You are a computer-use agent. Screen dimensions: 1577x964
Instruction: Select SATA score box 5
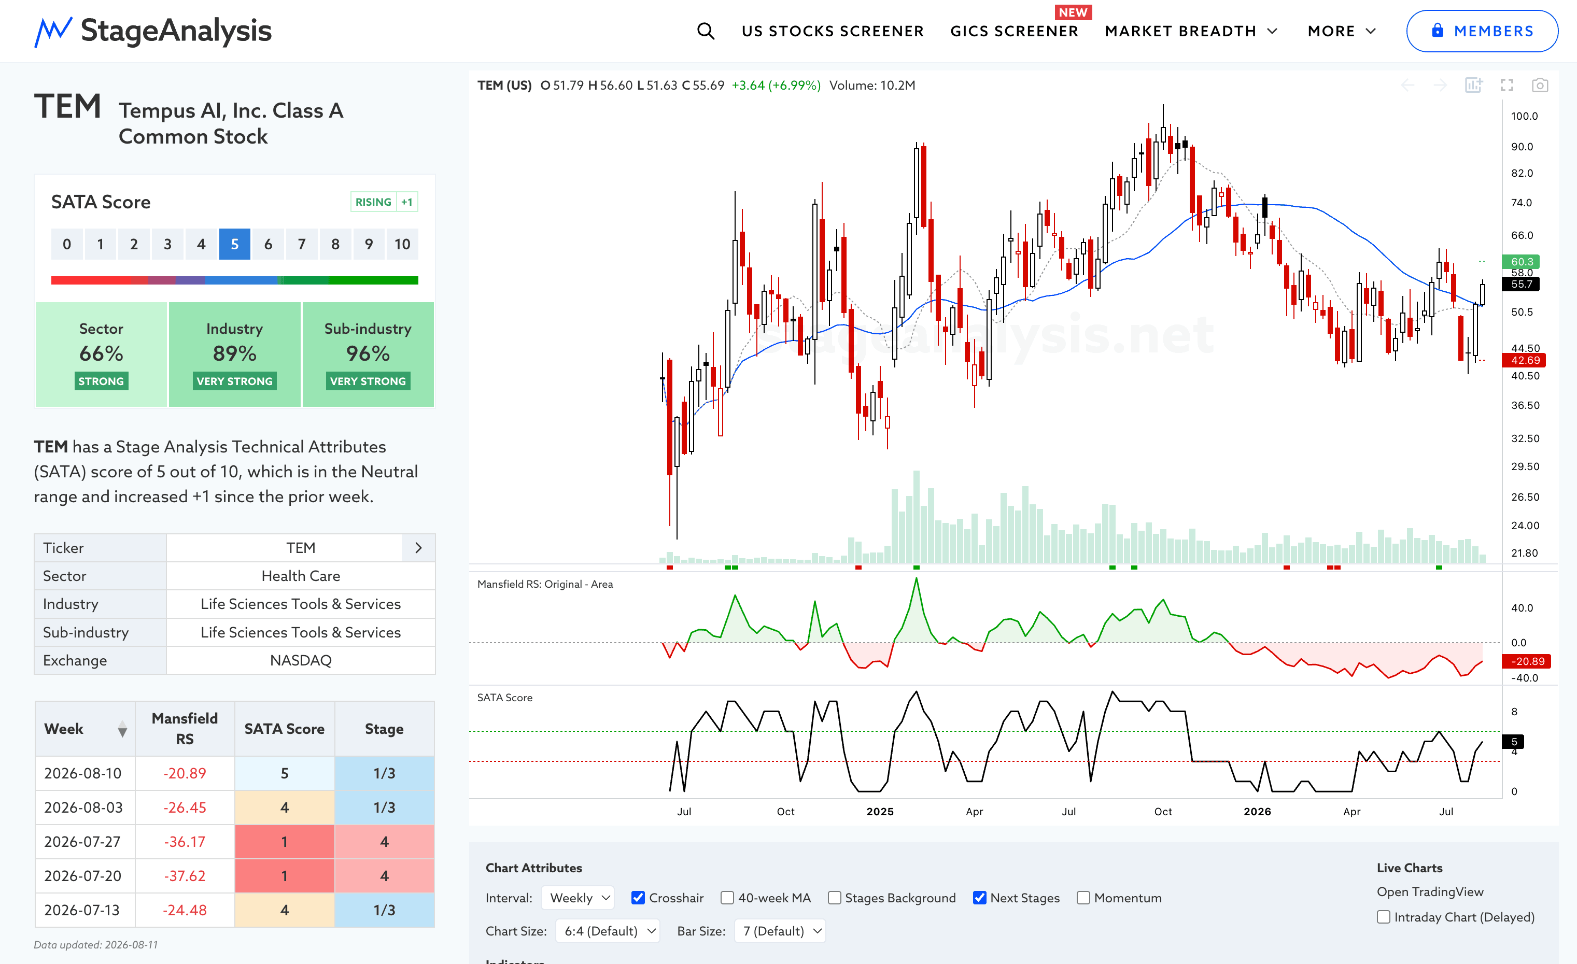(234, 244)
